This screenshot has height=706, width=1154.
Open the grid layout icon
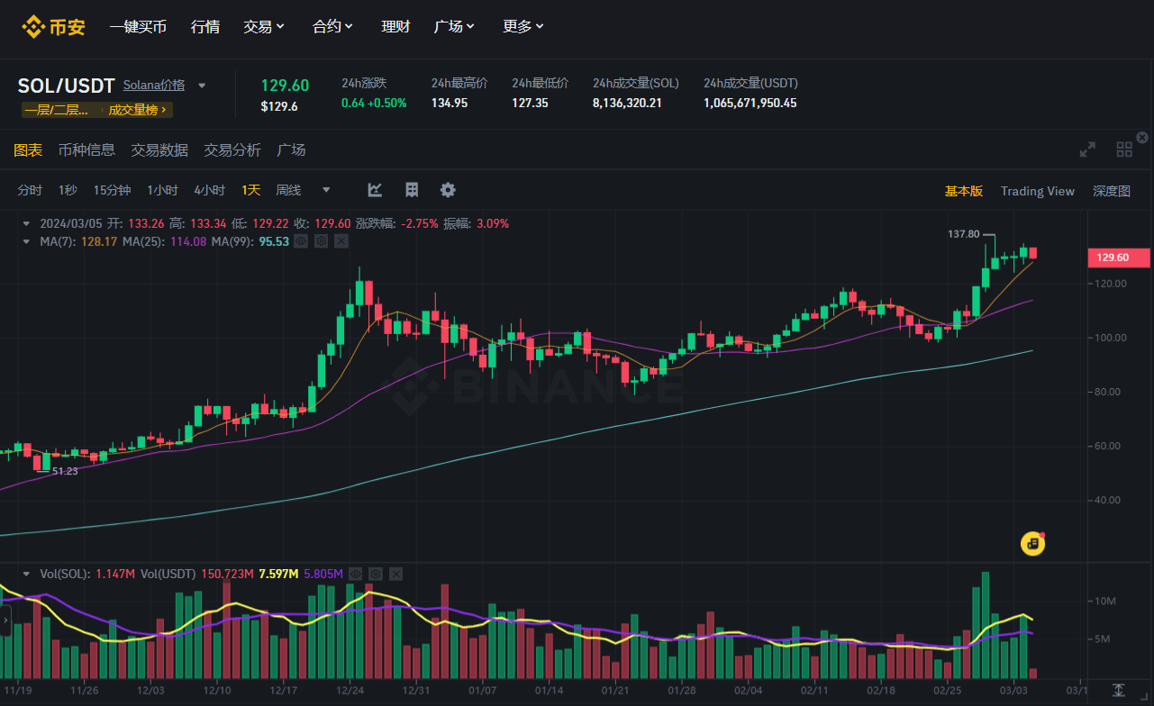point(1124,149)
